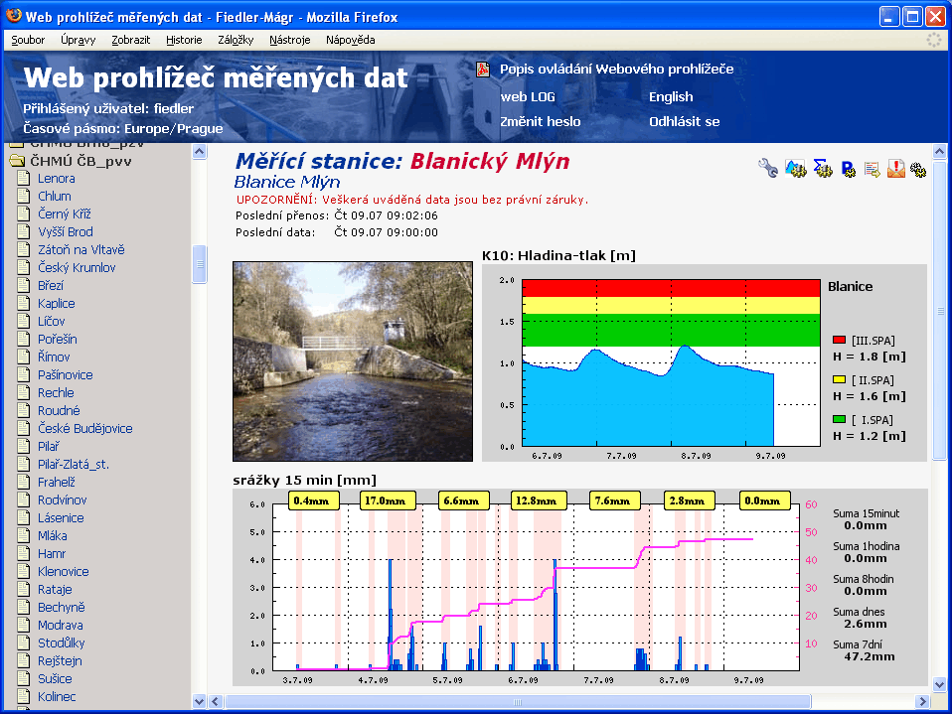Open the graph settings icon with gear
Viewport: 952px width, 714px height.
click(x=795, y=168)
